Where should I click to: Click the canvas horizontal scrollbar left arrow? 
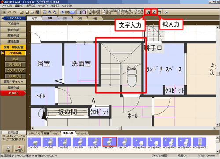point(33,128)
